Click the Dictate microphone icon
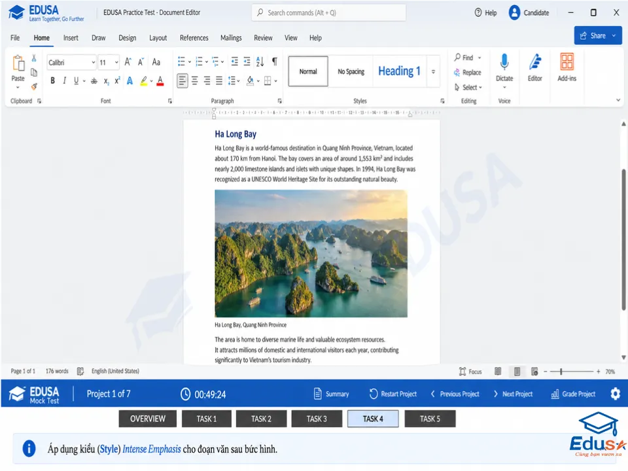The image size is (628, 471). (504, 63)
